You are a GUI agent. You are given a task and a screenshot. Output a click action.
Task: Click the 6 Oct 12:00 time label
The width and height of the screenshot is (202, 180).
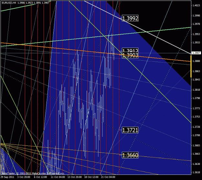coord(40,177)
